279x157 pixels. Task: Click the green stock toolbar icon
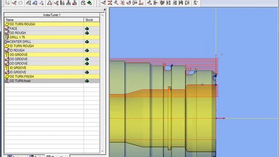(89, 3)
